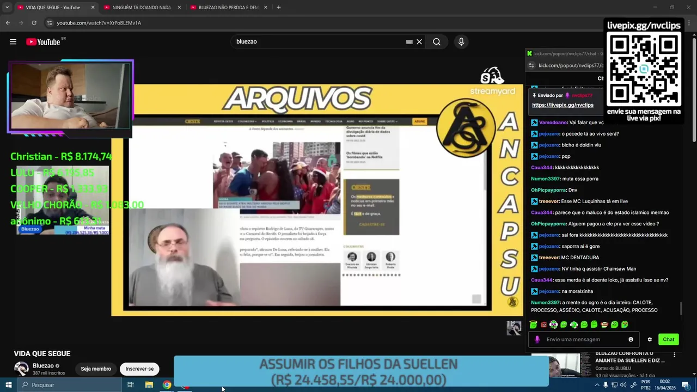
Task: Go back in the browser
Action: tap(8, 23)
